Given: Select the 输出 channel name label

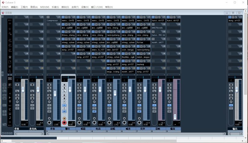Looking at the screenshot, I should 235,129.
